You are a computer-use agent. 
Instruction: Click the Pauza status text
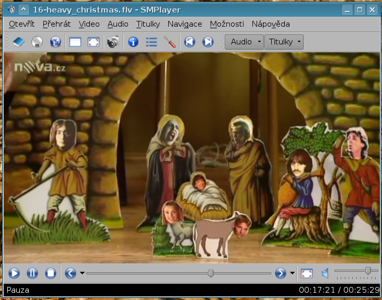pos(18,290)
